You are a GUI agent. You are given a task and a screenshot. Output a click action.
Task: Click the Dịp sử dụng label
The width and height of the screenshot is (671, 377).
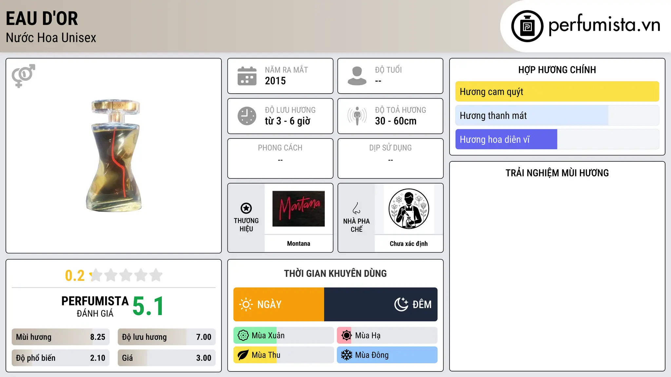[391, 148]
